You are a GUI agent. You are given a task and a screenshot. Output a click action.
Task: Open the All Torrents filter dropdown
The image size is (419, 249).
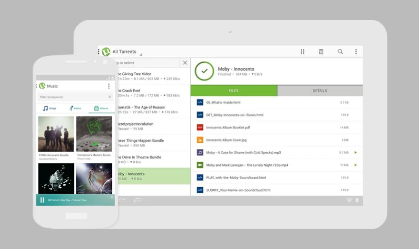pyautogui.click(x=127, y=52)
